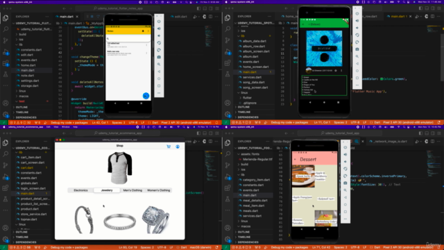Toggle primary sidebar in music app window
This screenshot has height=250, width=444.
coord(420,8)
